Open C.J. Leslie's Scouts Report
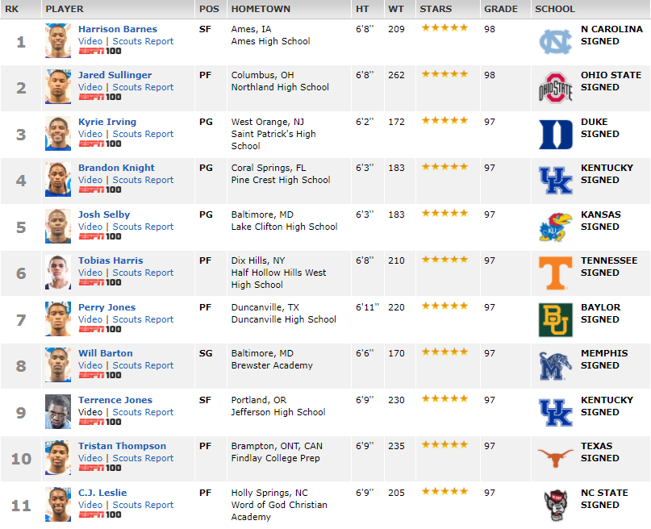 pyautogui.click(x=143, y=505)
